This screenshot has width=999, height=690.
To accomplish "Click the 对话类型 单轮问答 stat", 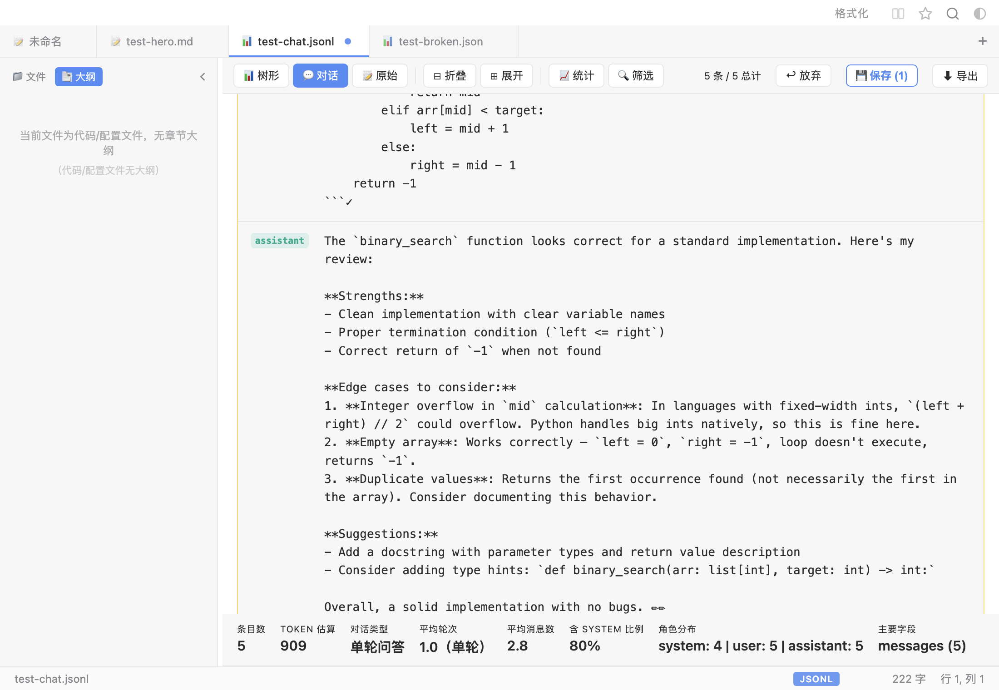I will tap(377, 639).
